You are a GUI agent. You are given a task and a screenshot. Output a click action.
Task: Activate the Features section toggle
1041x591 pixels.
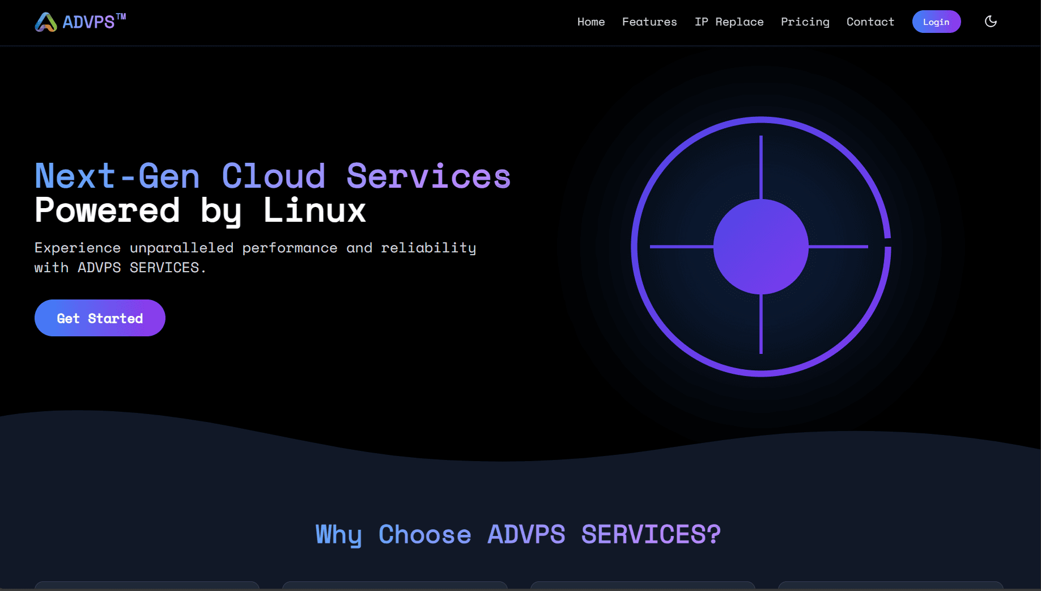pyautogui.click(x=649, y=22)
